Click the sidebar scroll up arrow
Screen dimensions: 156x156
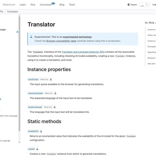(19, 15)
